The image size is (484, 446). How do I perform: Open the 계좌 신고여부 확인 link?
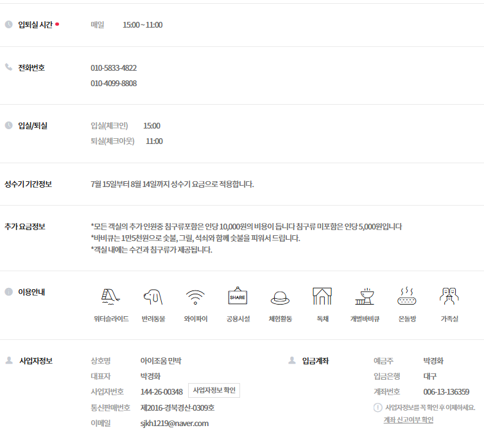[x=408, y=420]
